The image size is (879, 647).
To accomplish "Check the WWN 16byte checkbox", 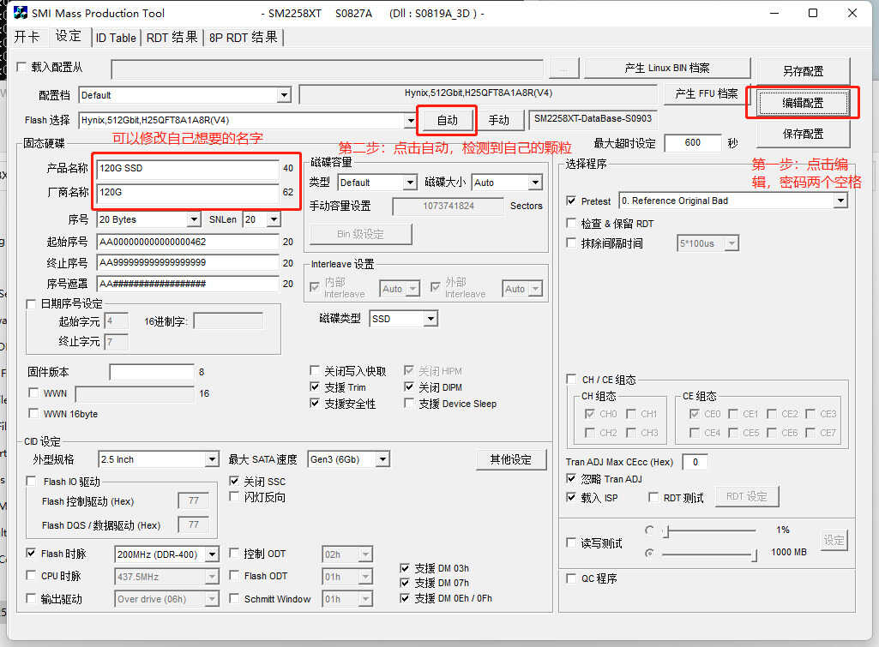I will [x=33, y=413].
